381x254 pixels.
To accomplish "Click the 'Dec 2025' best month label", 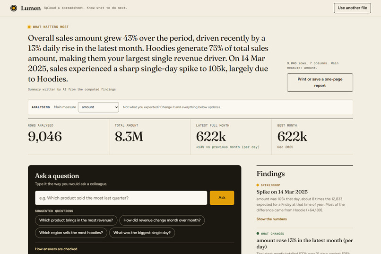I will coord(285,147).
